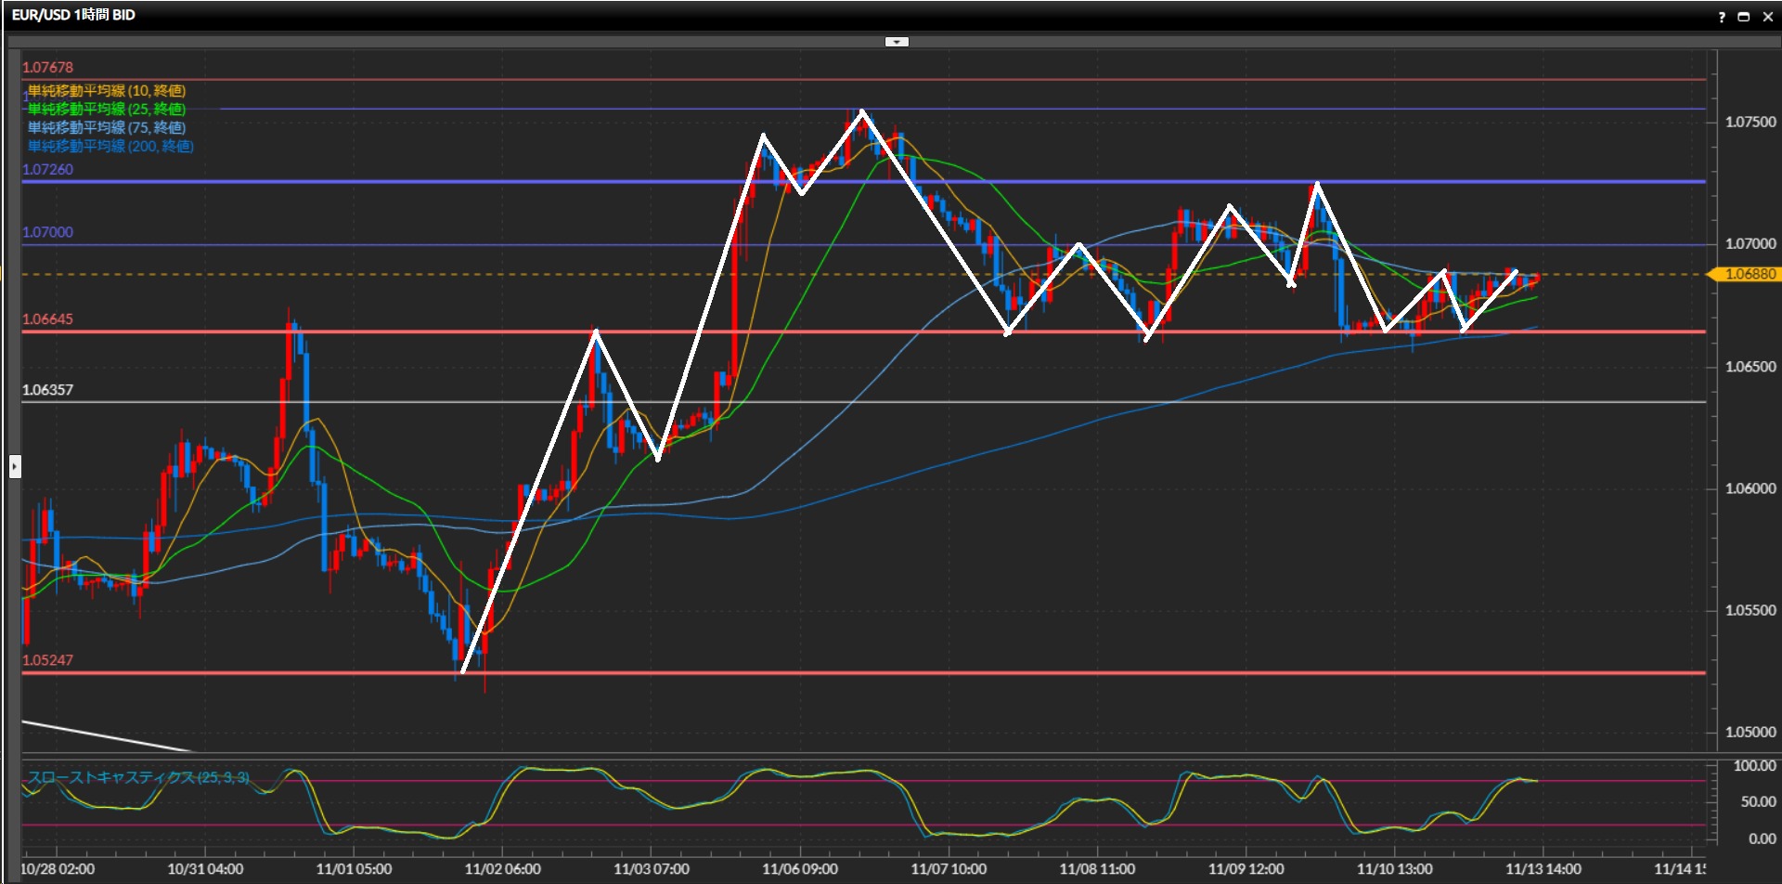Maximize the EUR/USD chart window
The height and width of the screenshot is (884, 1782).
(x=1744, y=17)
